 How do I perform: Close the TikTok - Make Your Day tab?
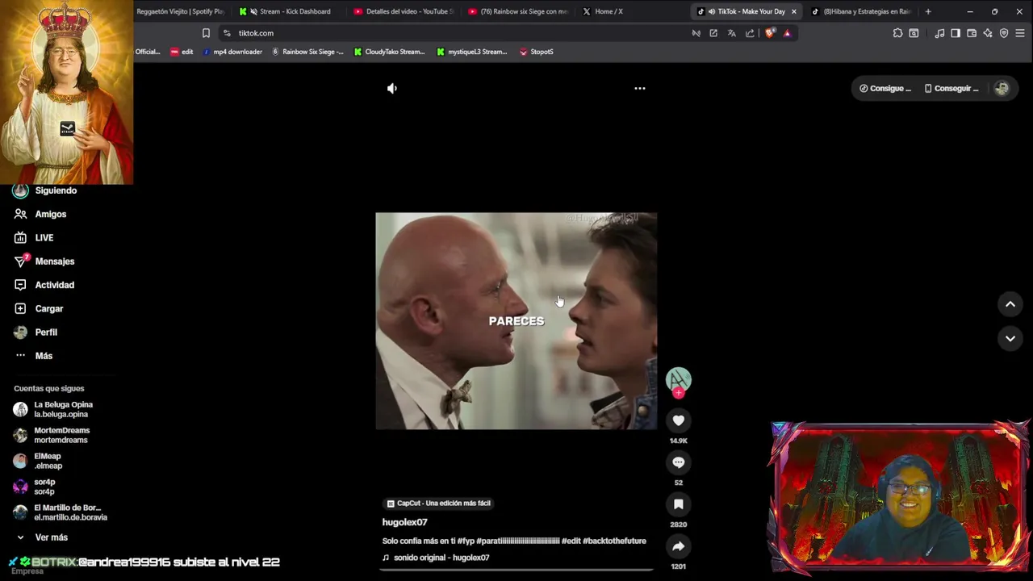point(794,11)
